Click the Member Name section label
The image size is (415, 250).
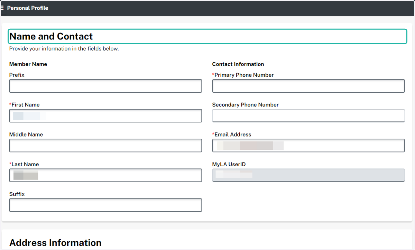[28, 64]
